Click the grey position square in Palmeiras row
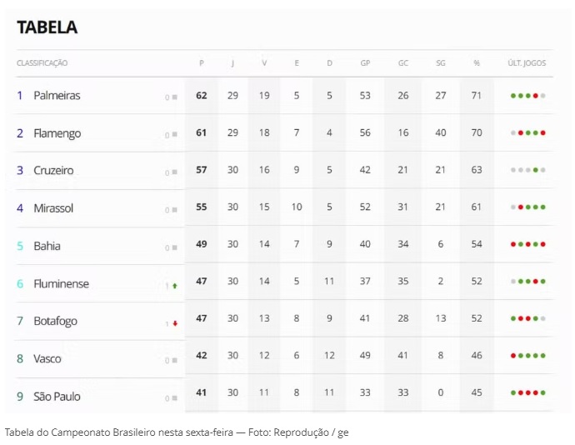The image size is (575, 445). pyautogui.click(x=174, y=97)
